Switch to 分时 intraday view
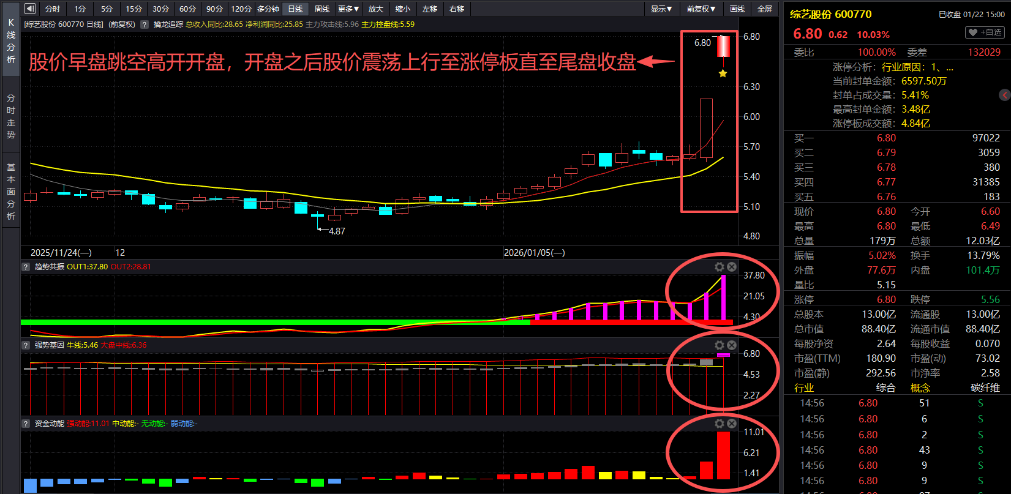Screen dimensions: 1011x494 pyautogui.click(x=53, y=9)
